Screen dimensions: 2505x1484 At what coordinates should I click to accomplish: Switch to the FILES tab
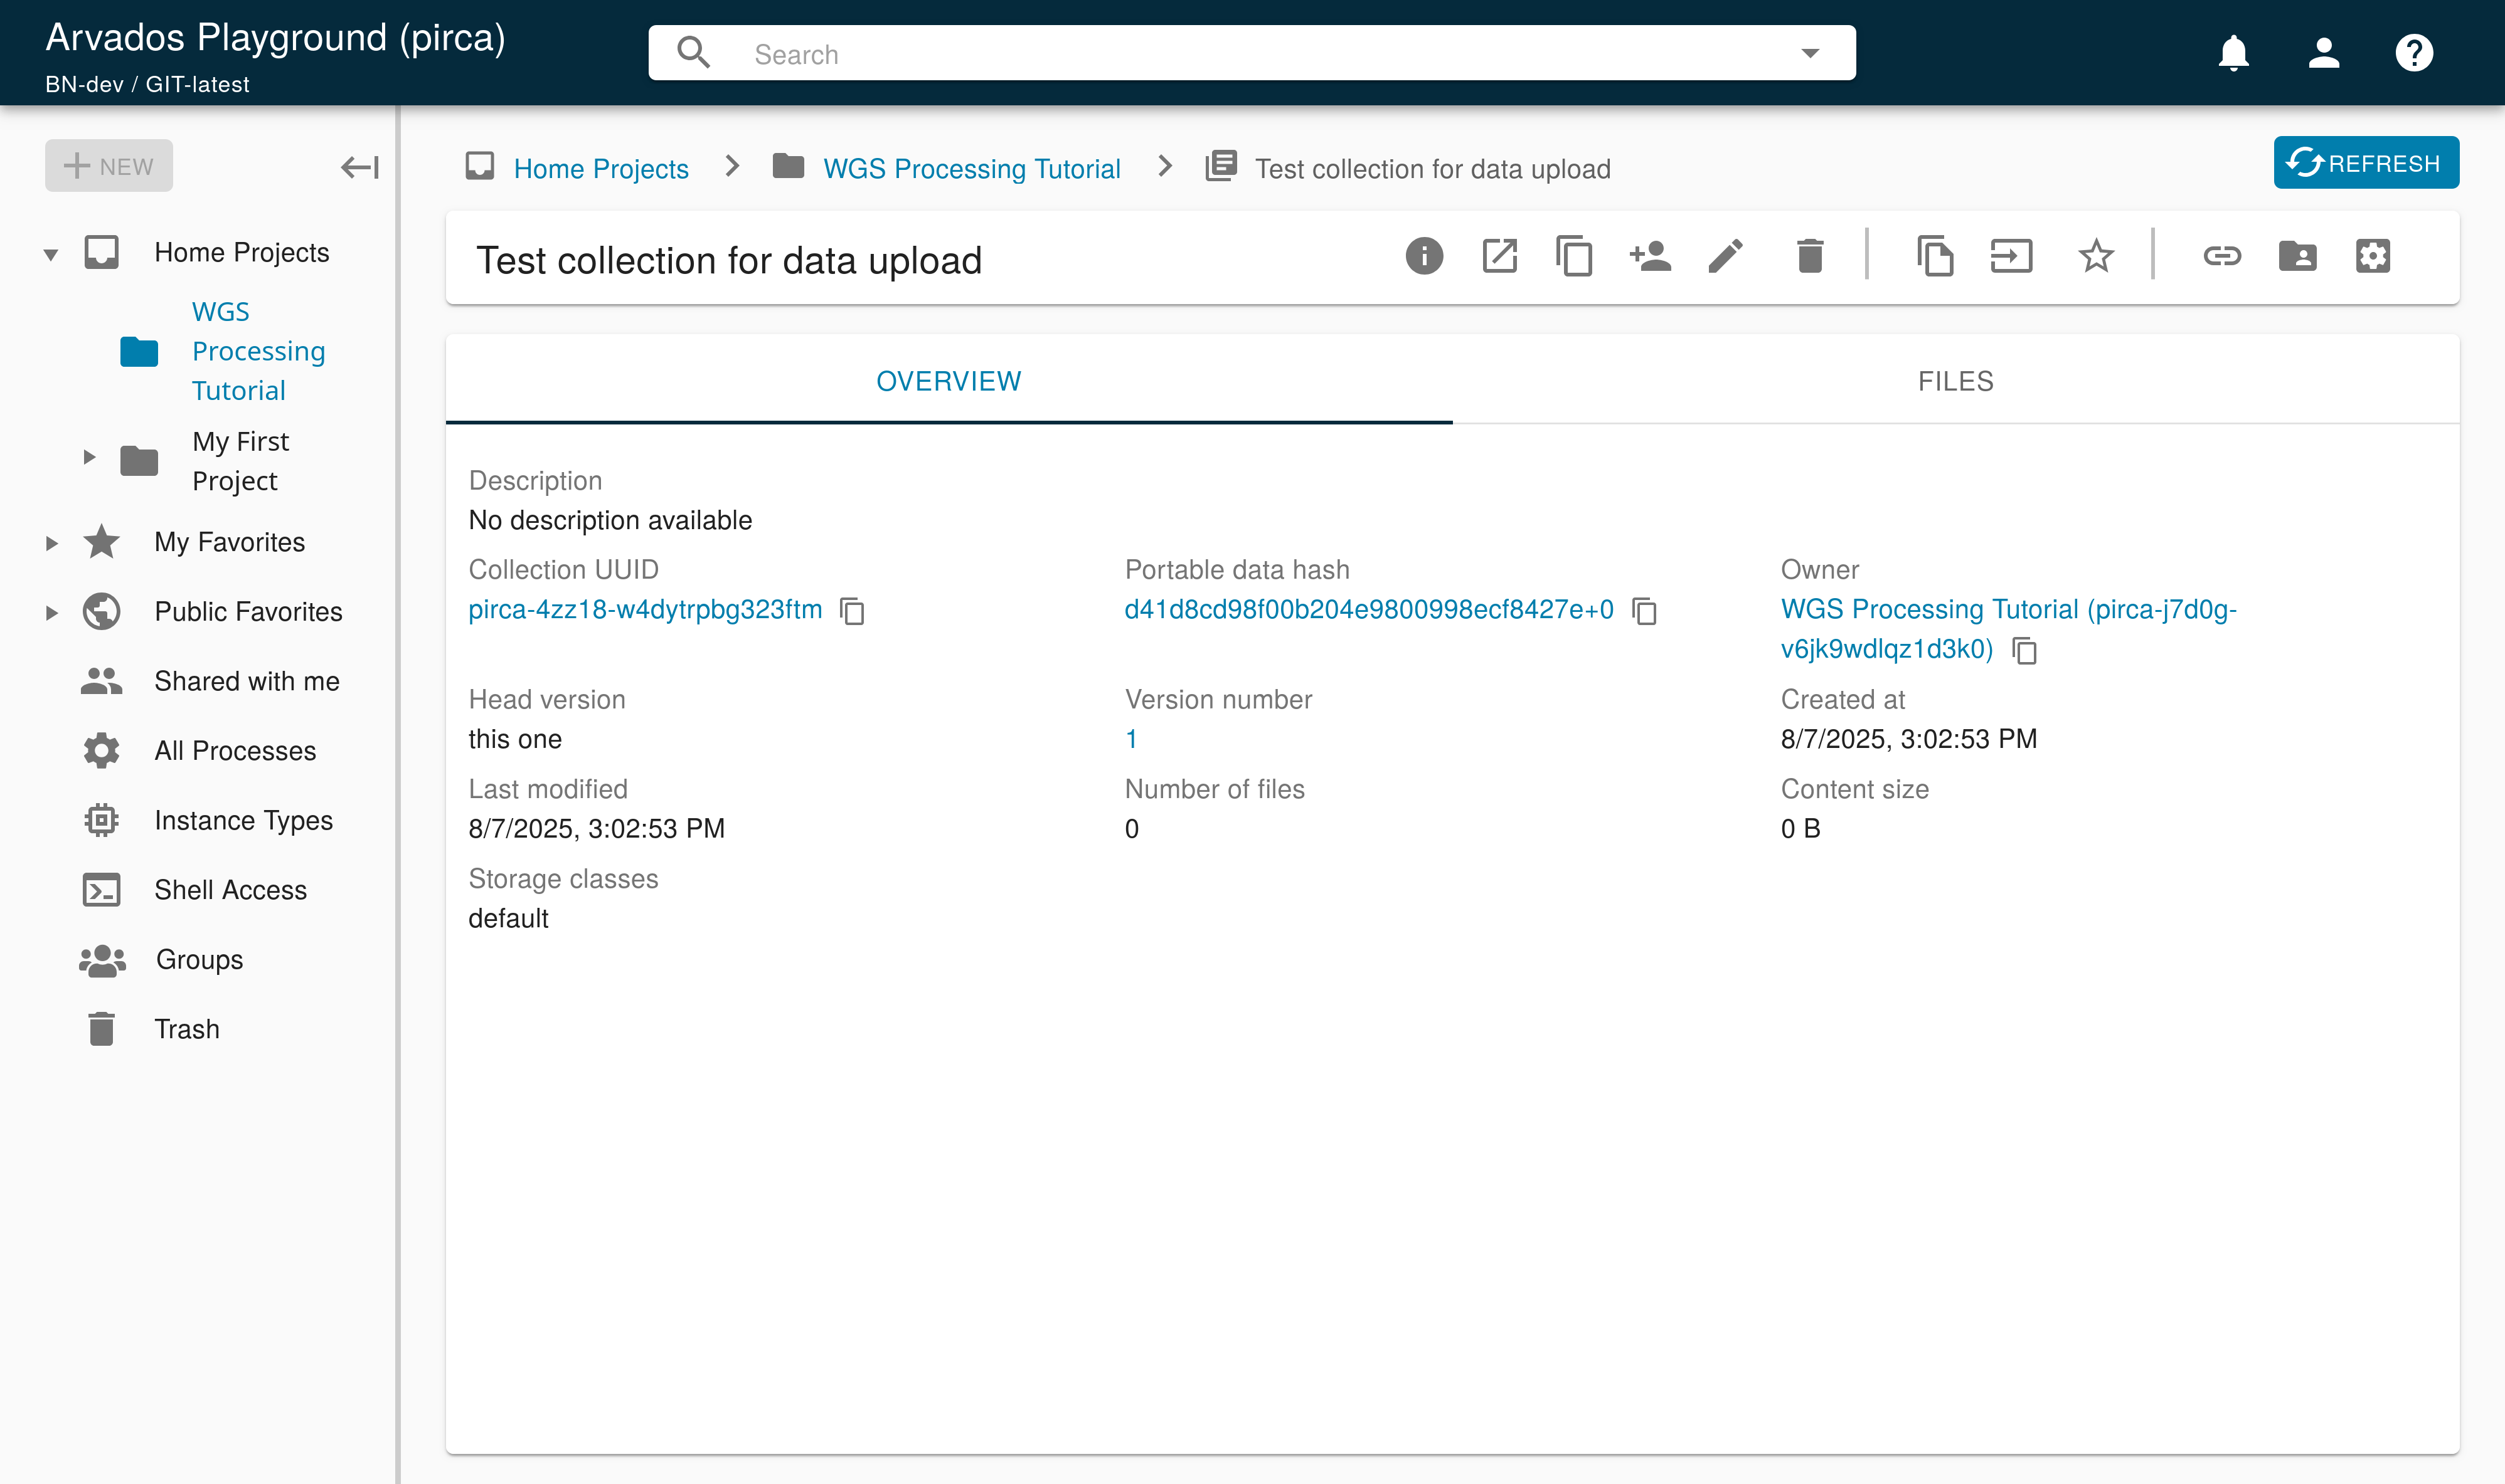1955,381
